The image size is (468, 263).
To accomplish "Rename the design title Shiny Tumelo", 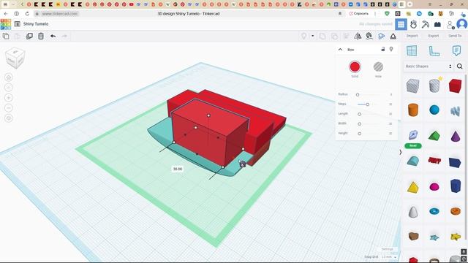I will 36,24.
